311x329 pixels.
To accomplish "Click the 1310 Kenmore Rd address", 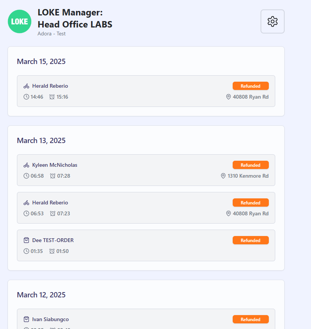I will coord(248,176).
